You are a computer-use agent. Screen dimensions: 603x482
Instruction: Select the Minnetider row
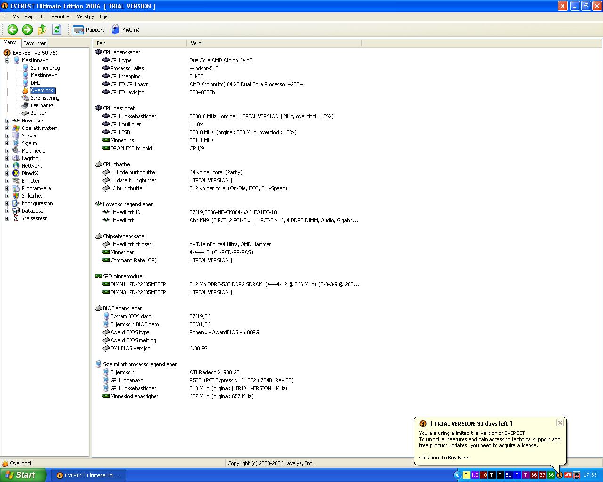pos(227,252)
